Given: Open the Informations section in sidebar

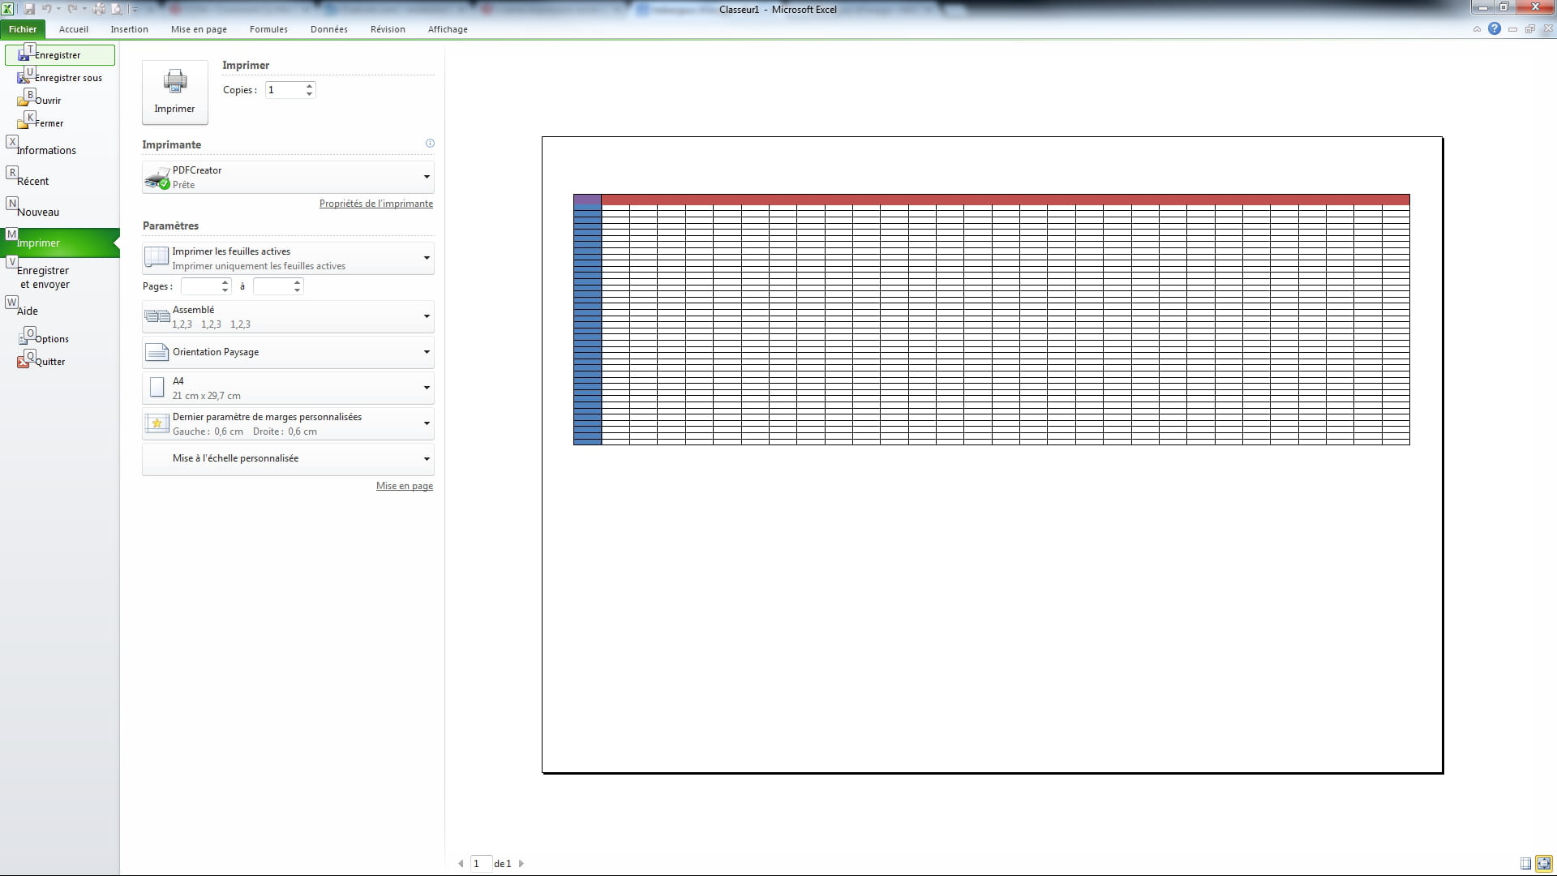Looking at the screenshot, I should pyautogui.click(x=46, y=151).
